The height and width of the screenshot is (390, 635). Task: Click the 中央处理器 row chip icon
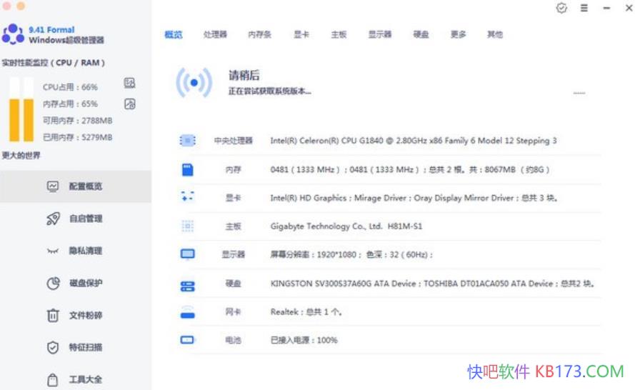[x=187, y=141]
